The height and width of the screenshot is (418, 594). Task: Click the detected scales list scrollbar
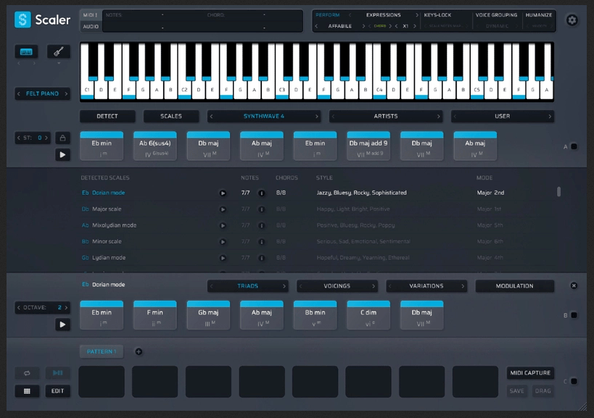(558, 192)
